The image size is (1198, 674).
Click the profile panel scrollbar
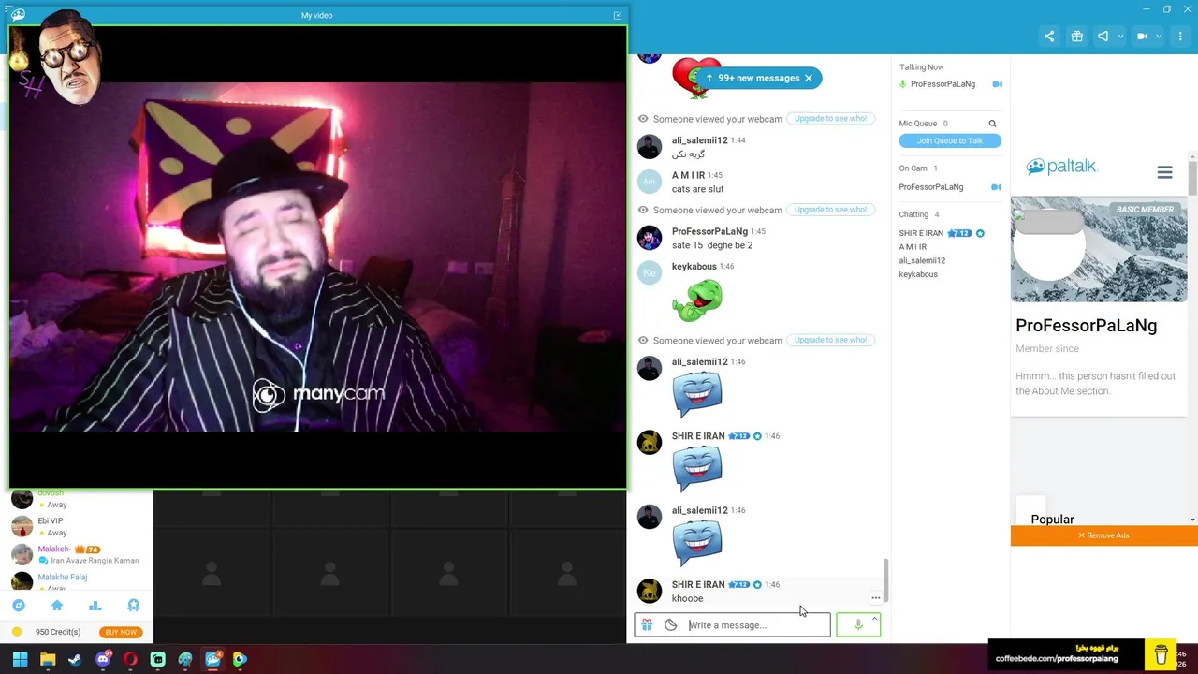click(x=1192, y=176)
